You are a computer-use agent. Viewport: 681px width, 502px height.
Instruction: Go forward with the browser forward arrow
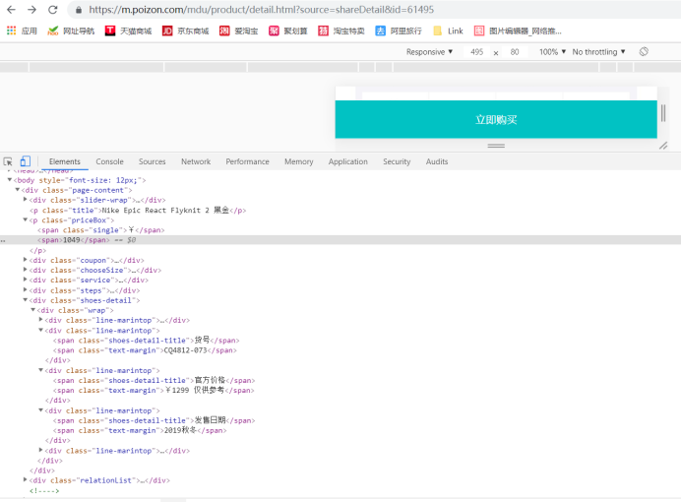[32, 9]
